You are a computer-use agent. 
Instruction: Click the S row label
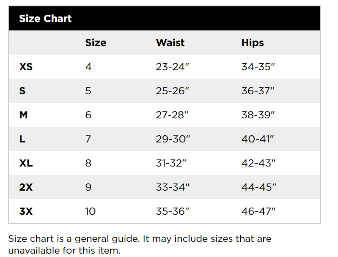point(22,91)
